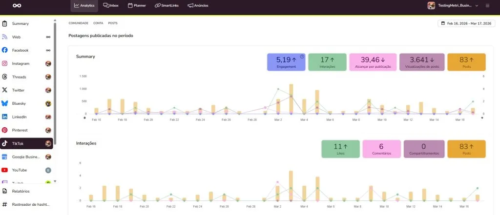The image size is (500, 215).
Task: Click the Engagement info question icon
Action: click(x=302, y=57)
